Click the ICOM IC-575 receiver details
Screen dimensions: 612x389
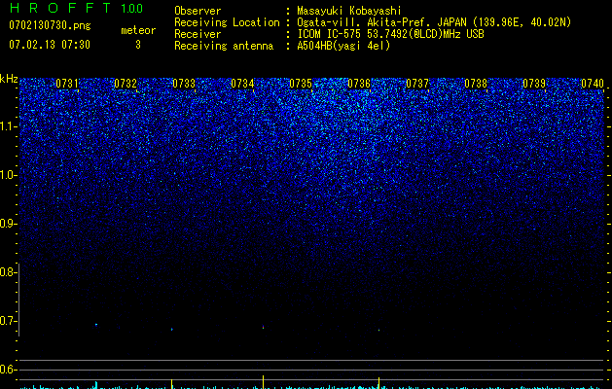[x=390, y=34]
